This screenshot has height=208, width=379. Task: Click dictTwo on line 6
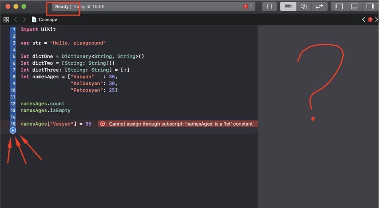click(x=43, y=63)
